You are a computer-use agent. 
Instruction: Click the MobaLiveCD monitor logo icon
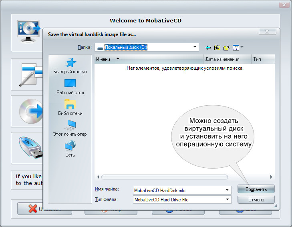[28, 32]
